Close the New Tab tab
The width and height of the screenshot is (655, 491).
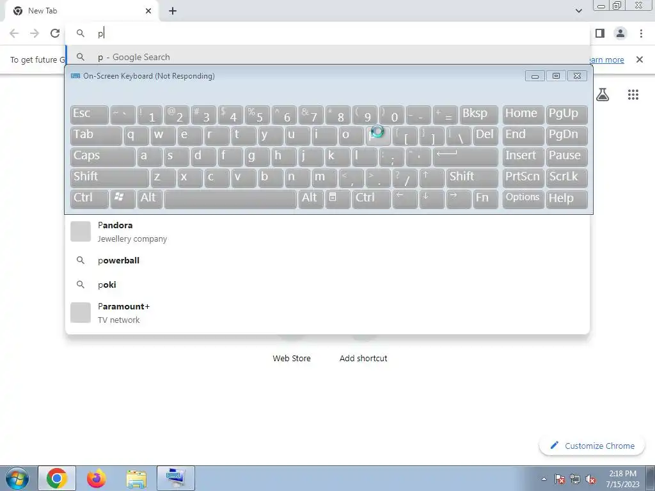(148, 12)
